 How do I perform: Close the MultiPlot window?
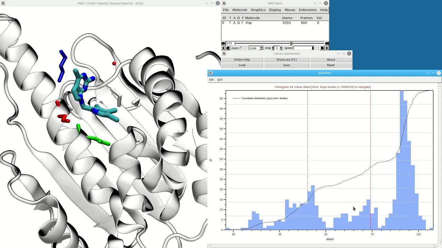click(439, 73)
